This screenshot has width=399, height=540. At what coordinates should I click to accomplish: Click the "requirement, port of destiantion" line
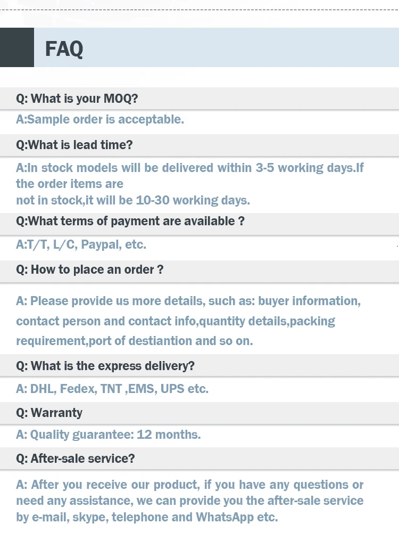click(x=135, y=341)
